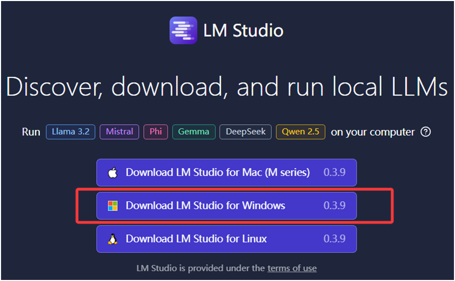The width and height of the screenshot is (455, 281).
Task: Click 0.3.9 version on Linux button
Action: (x=334, y=239)
